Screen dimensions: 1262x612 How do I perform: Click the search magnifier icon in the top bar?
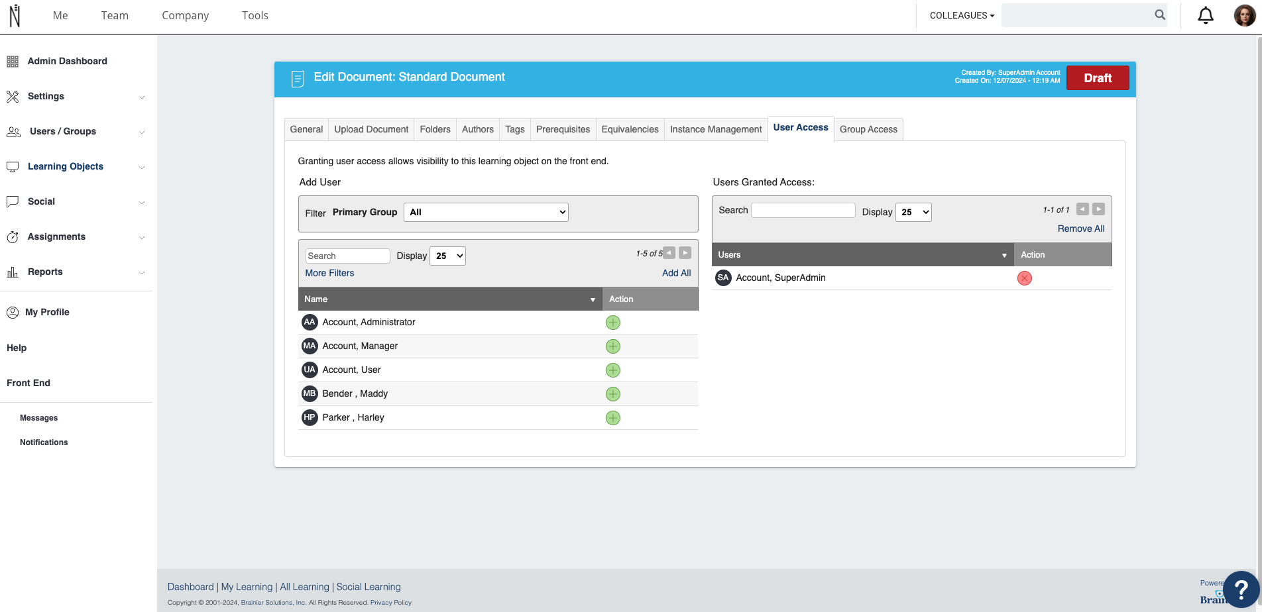click(1160, 15)
